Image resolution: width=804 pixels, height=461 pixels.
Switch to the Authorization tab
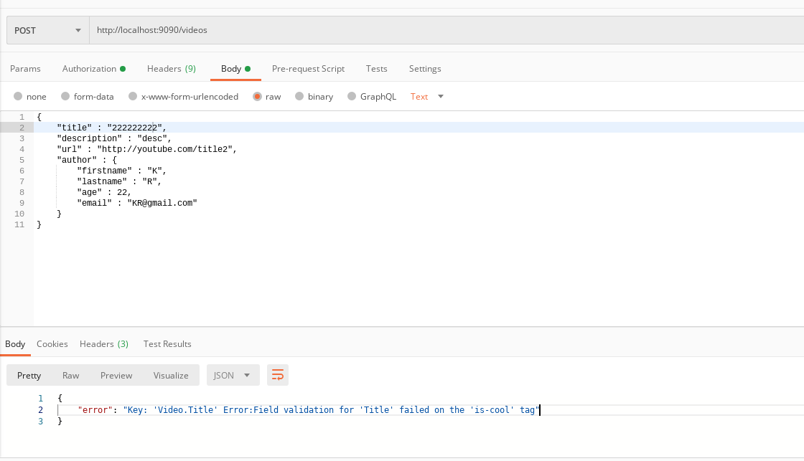[x=93, y=69]
